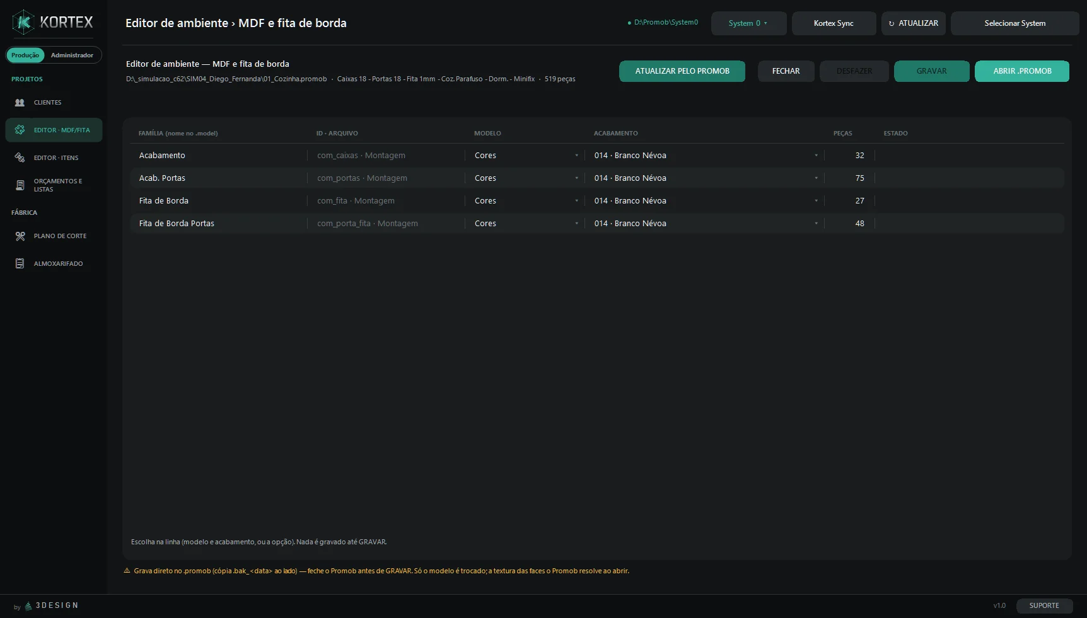The width and height of the screenshot is (1087, 618).
Task: Click com_caixas · Montagem file cell
Action: pyautogui.click(x=361, y=155)
